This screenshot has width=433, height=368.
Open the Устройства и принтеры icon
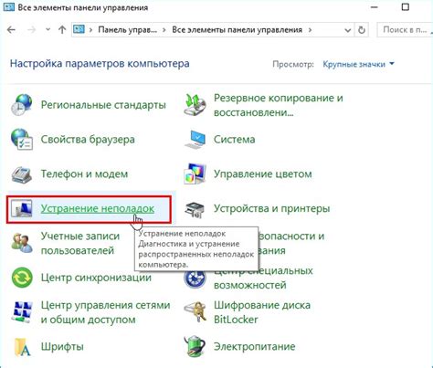tap(195, 209)
